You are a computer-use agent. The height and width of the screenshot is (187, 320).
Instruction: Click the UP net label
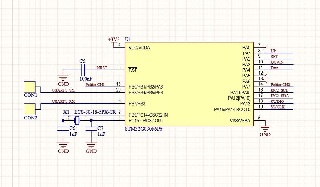273,51
